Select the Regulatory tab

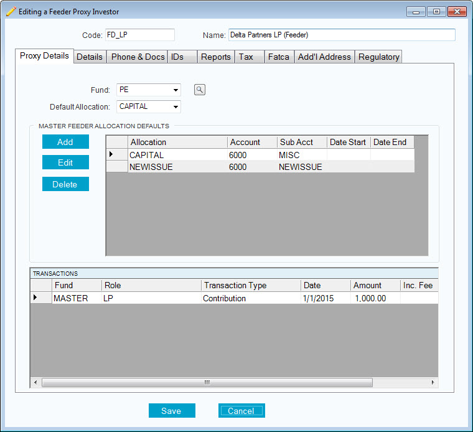[x=378, y=57]
